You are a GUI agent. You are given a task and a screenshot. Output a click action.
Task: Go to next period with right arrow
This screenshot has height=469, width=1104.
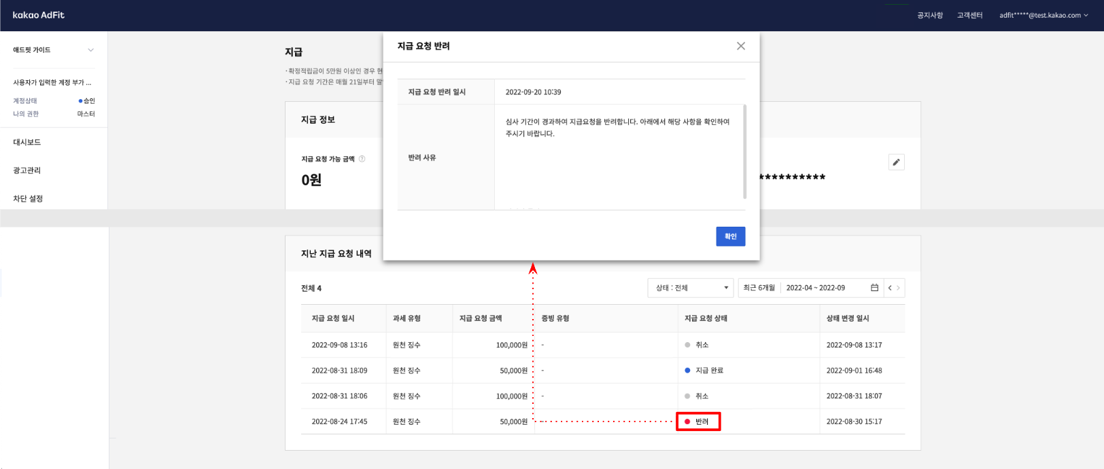tap(898, 288)
